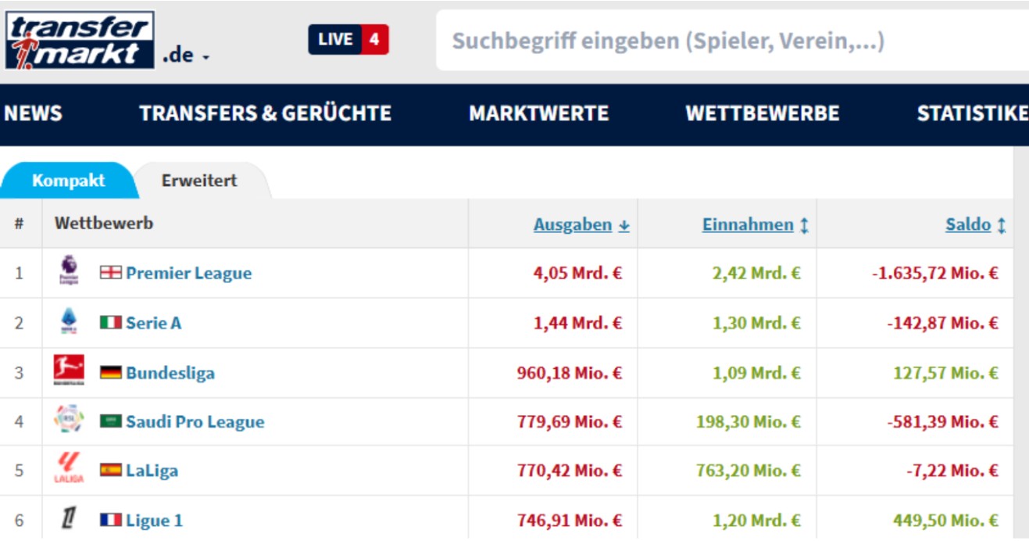Switch to the Erweitert tab
The height and width of the screenshot is (541, 1029).
click(x=199, y=181)
